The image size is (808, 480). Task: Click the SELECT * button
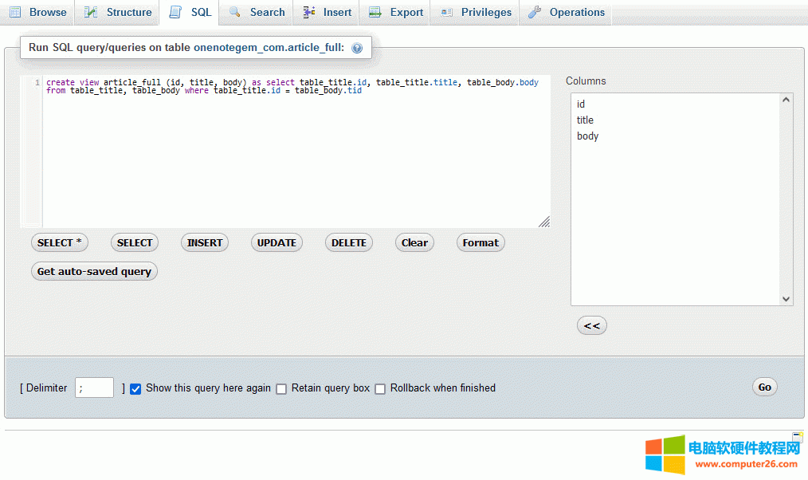coord(59,242)
